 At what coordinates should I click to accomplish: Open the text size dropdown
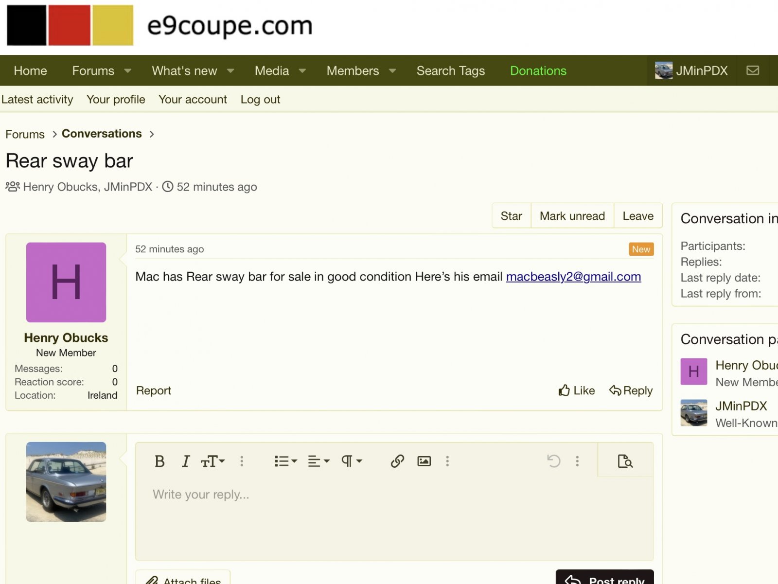213,461
